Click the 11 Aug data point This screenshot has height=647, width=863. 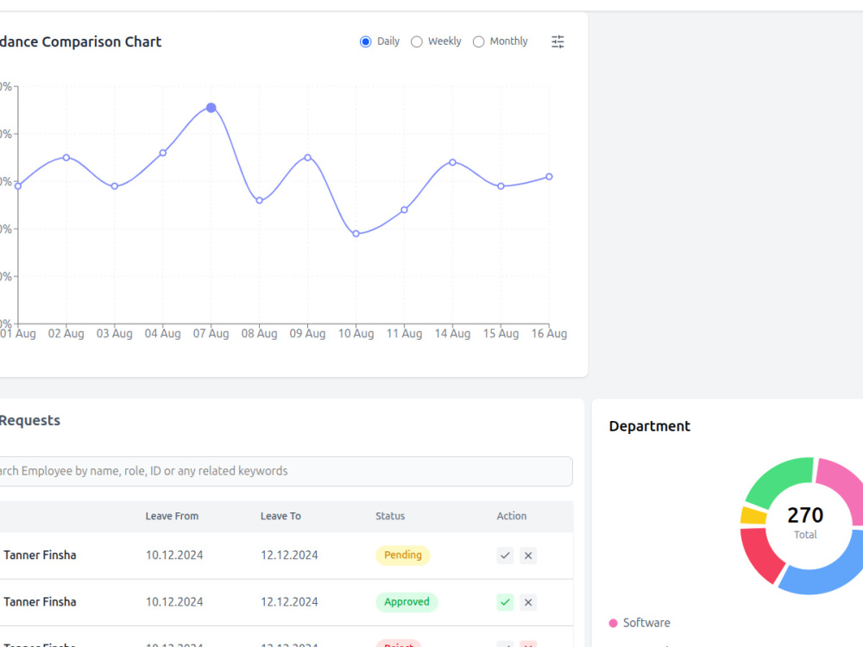point(405,210)
